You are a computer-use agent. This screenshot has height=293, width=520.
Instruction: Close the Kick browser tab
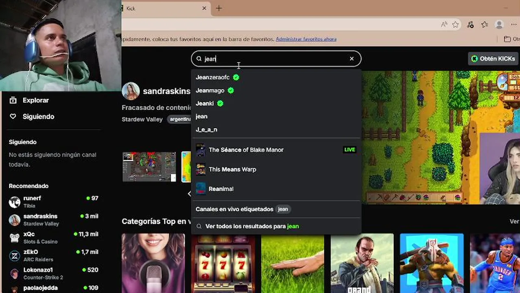pyautogui.click(x=204, y=8)
